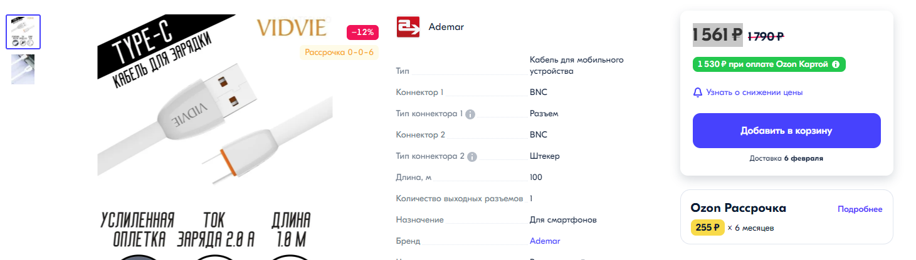Screen dimensions: 916x260
Task: Open the main product image
Action: 215,137
